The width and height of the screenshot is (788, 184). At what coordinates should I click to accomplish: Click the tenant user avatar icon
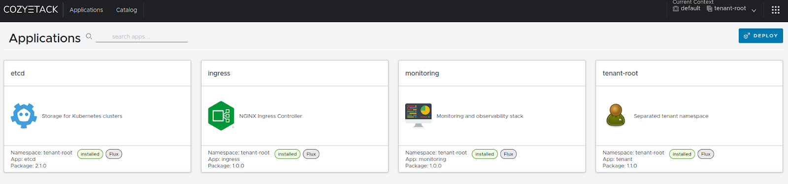tap(616, 115)
